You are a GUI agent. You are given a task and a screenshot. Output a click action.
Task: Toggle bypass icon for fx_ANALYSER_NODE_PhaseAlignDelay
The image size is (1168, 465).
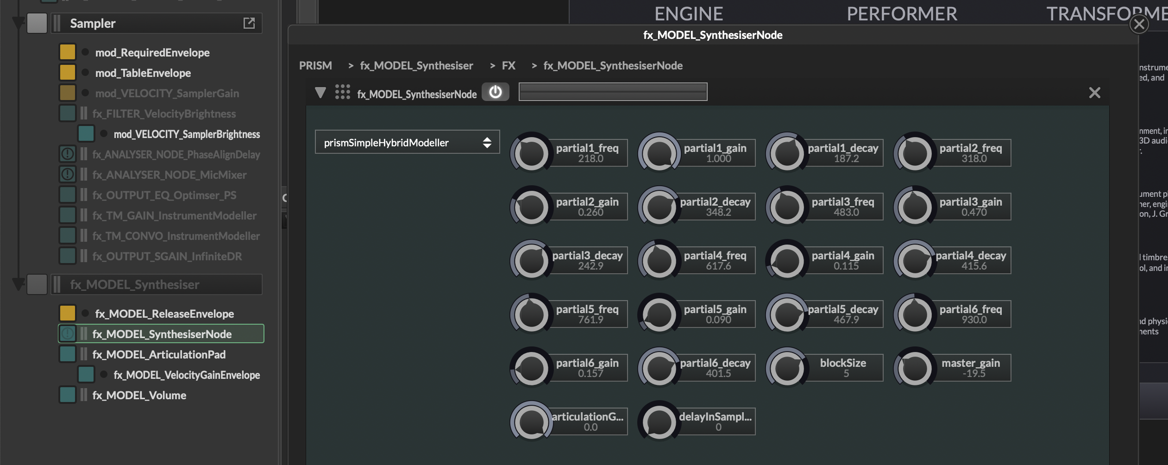pyautogui.click(x=67, y=154)
